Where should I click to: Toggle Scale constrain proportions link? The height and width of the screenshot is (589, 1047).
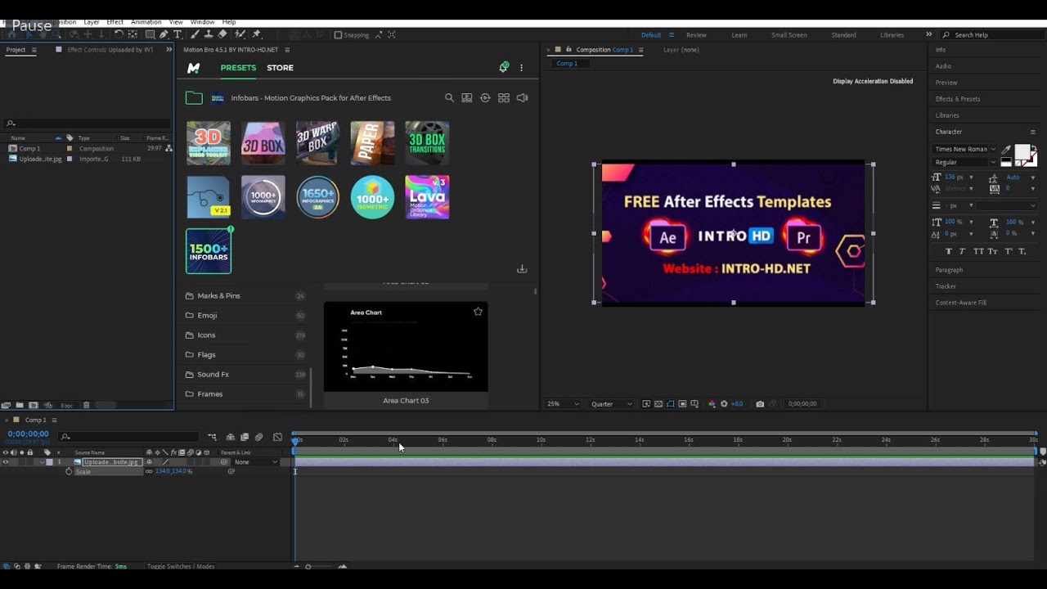point(149,472)
